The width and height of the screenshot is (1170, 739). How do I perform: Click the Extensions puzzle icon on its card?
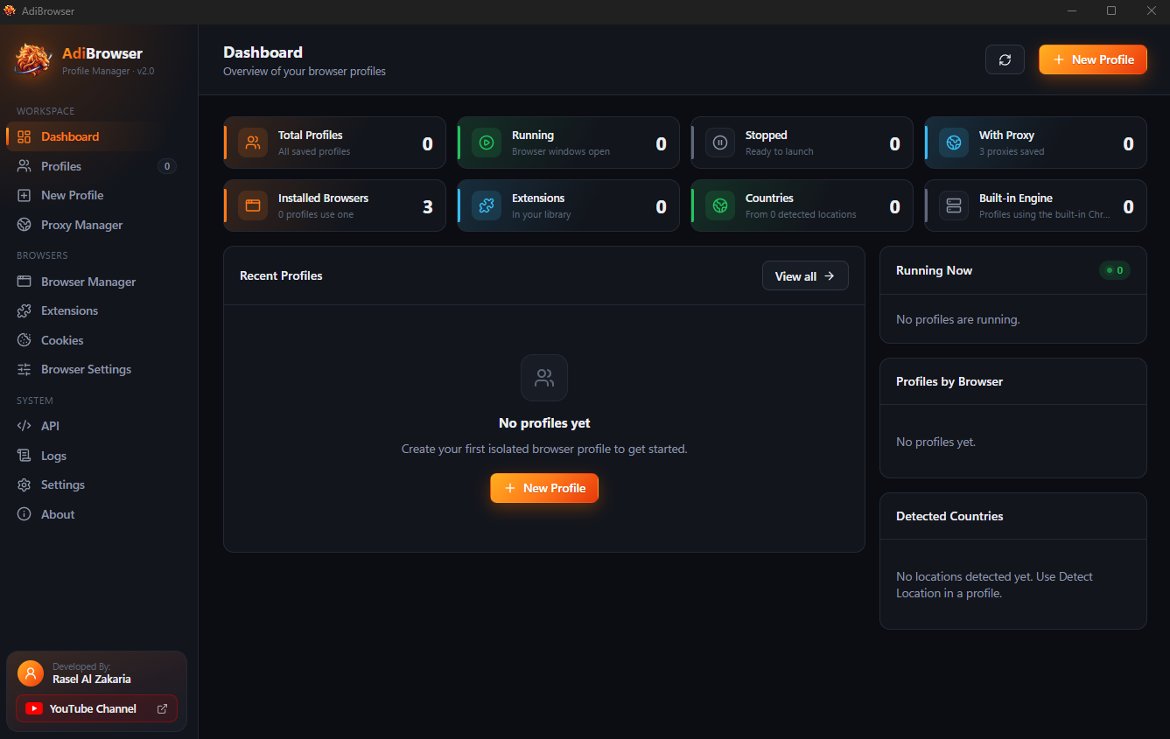click(x=487, y=206)
